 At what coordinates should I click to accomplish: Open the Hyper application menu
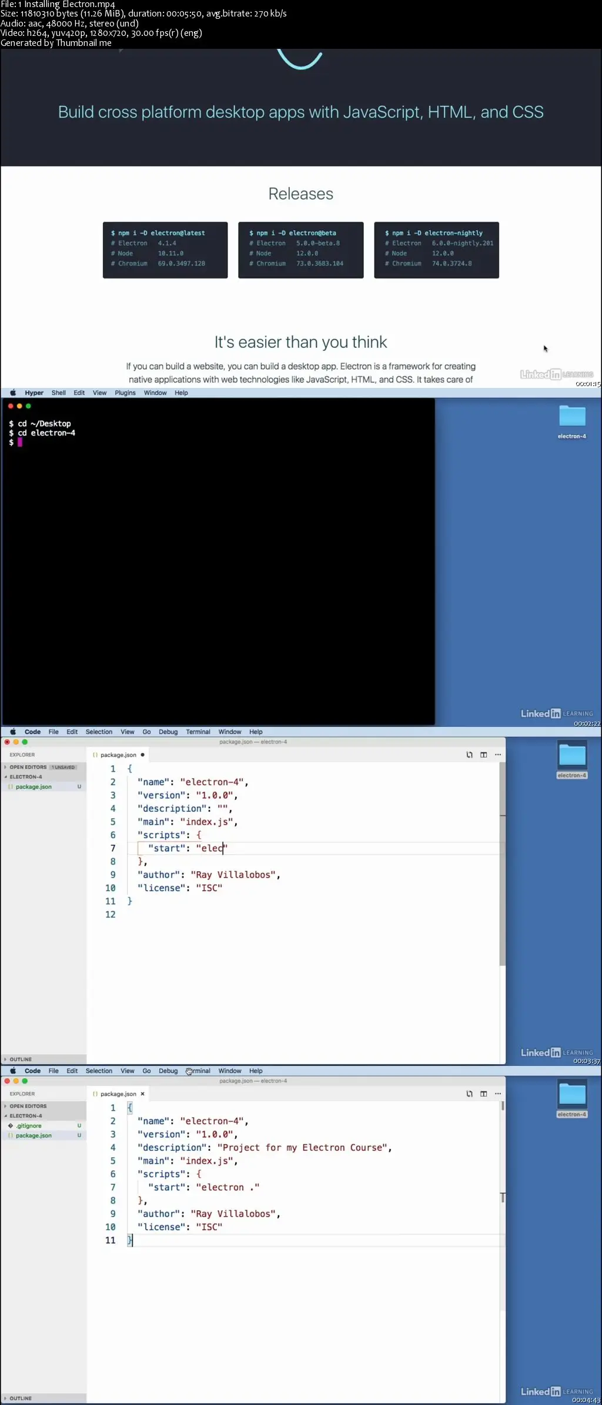34,393
